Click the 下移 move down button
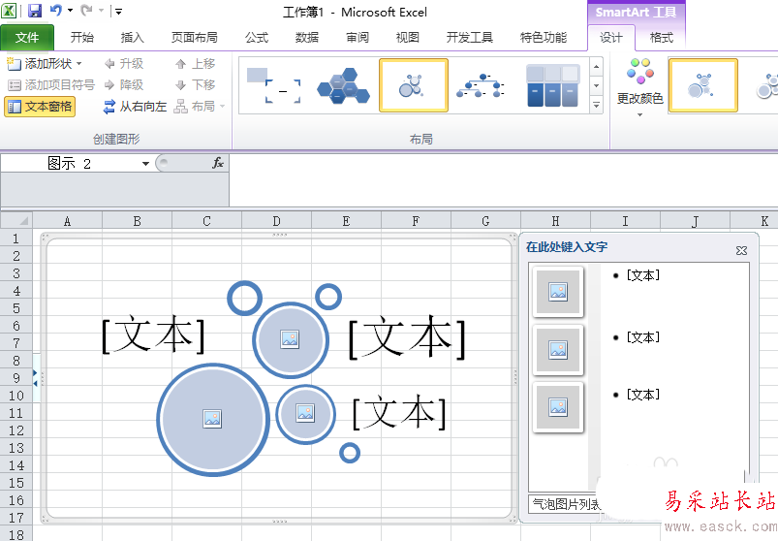Viewport: 778px width, 541px height. point(196,85)
